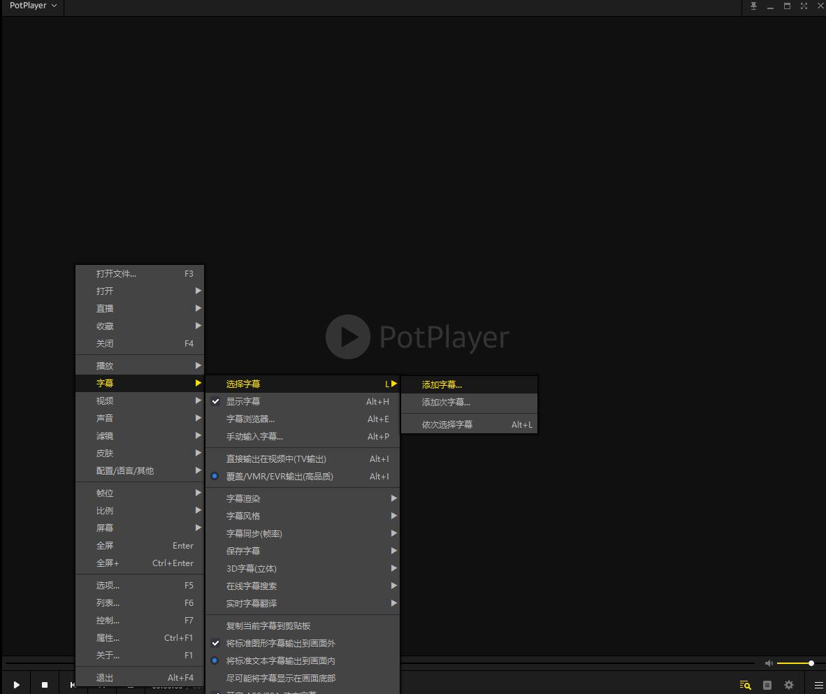Open 关于... from the main menu
The width and height of the screenshot is (826, 694).
140,655
